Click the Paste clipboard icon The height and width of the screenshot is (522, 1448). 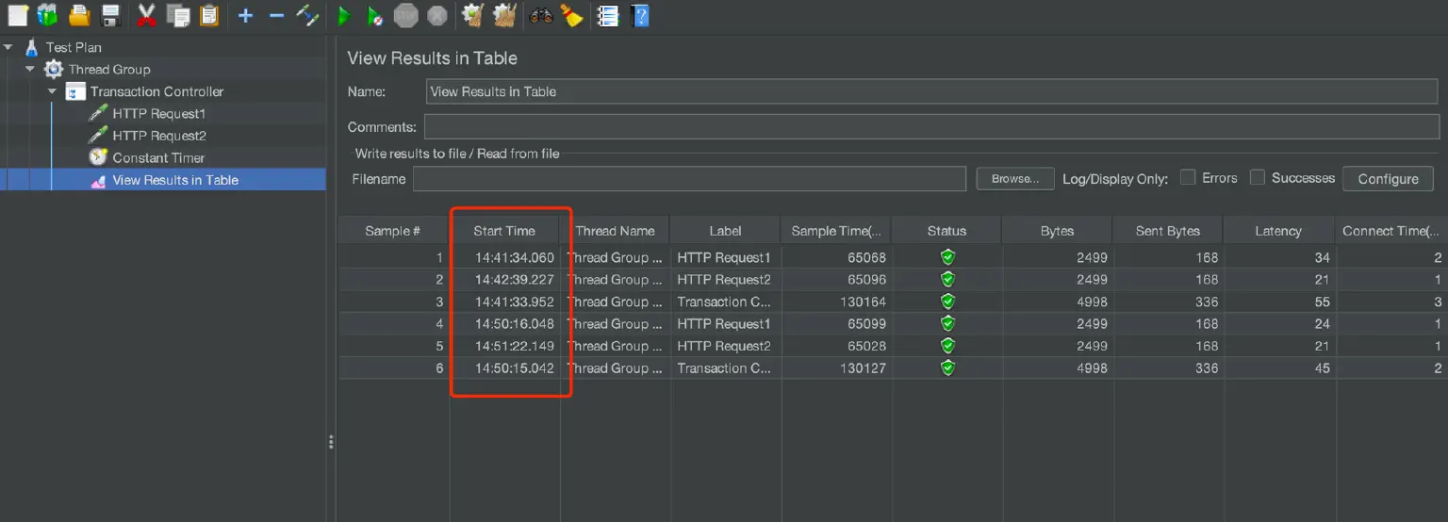click(208, 15)
